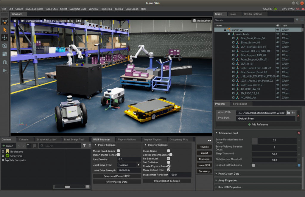Screen dimensions: 305x197
Task: Click the Add Reference button
Action: (x=258, y=125)
